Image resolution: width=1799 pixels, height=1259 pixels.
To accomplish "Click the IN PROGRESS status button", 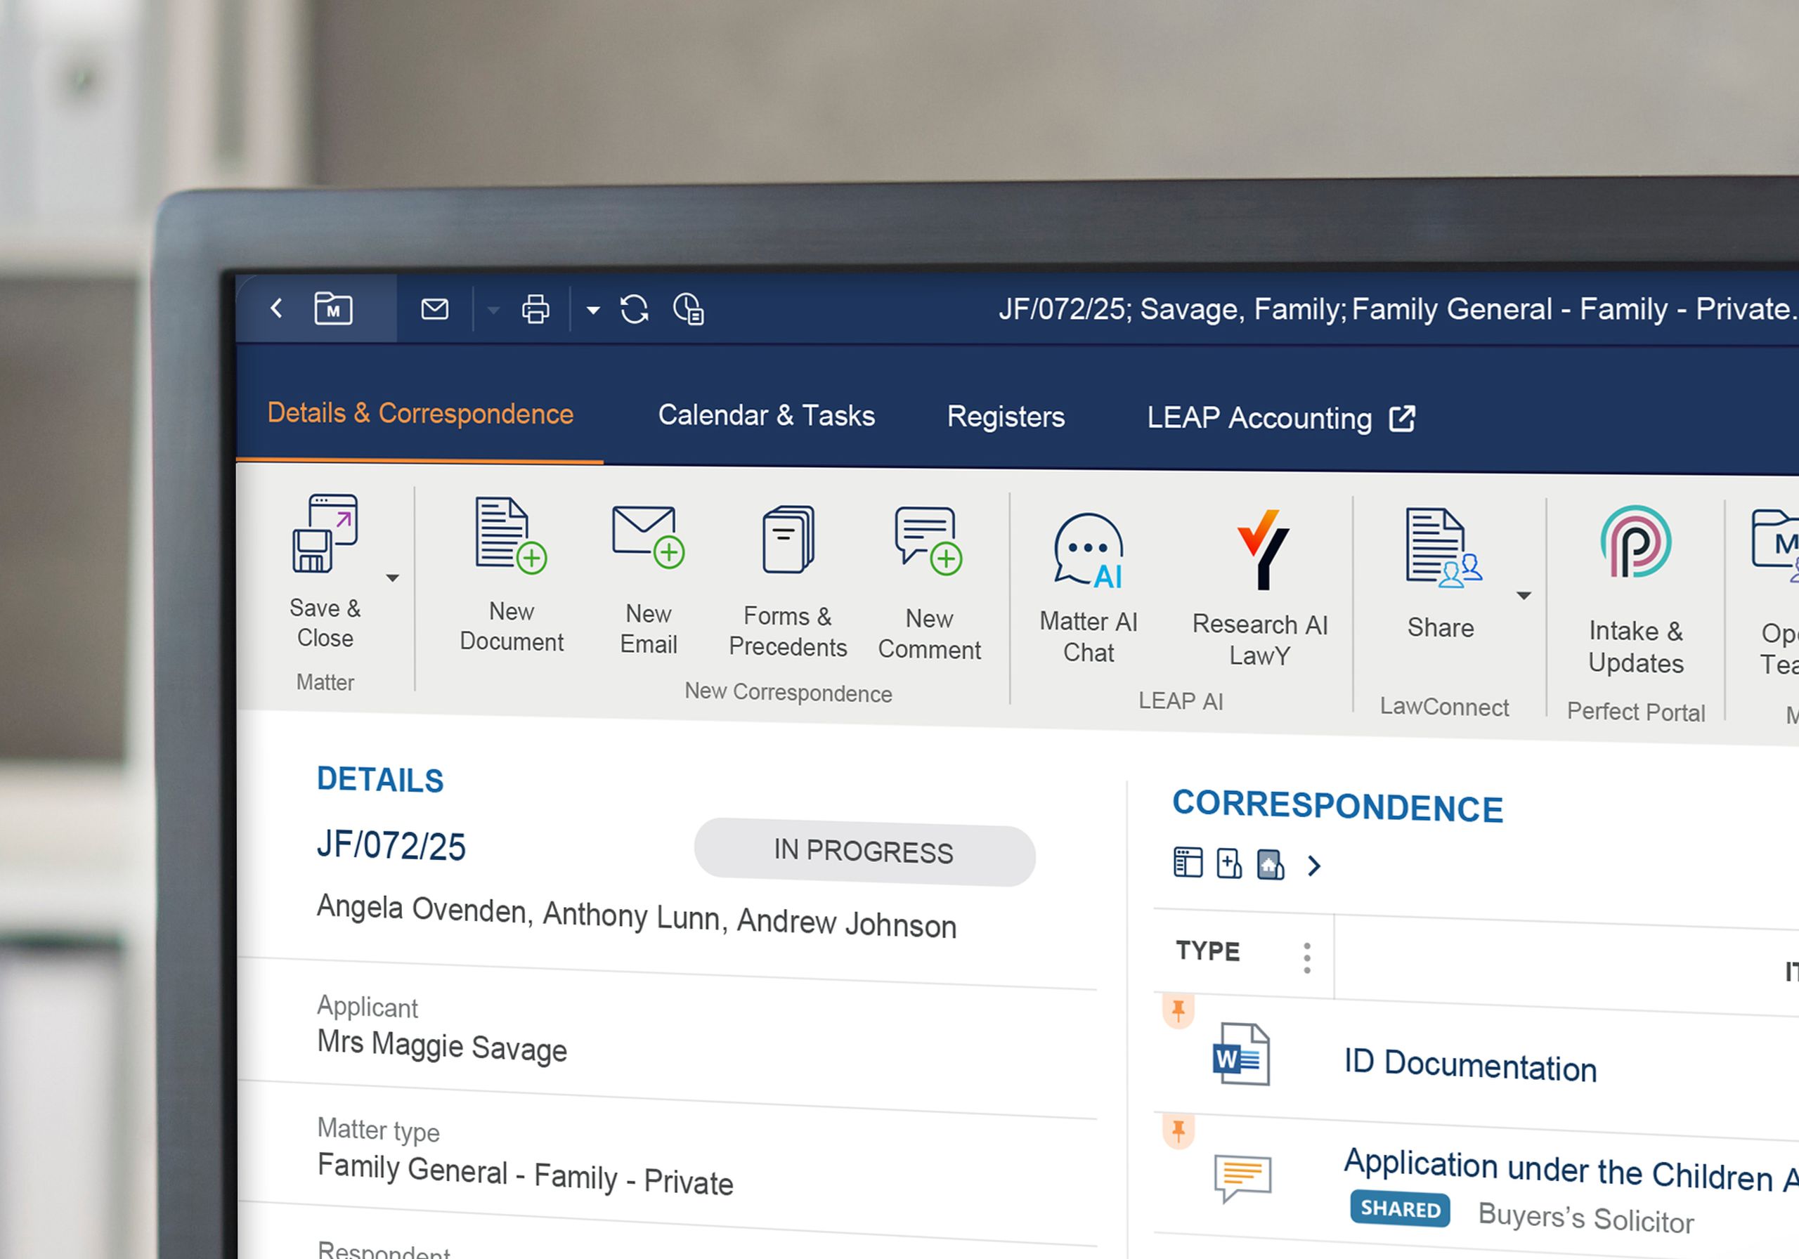I will click(x=864, y=852).
